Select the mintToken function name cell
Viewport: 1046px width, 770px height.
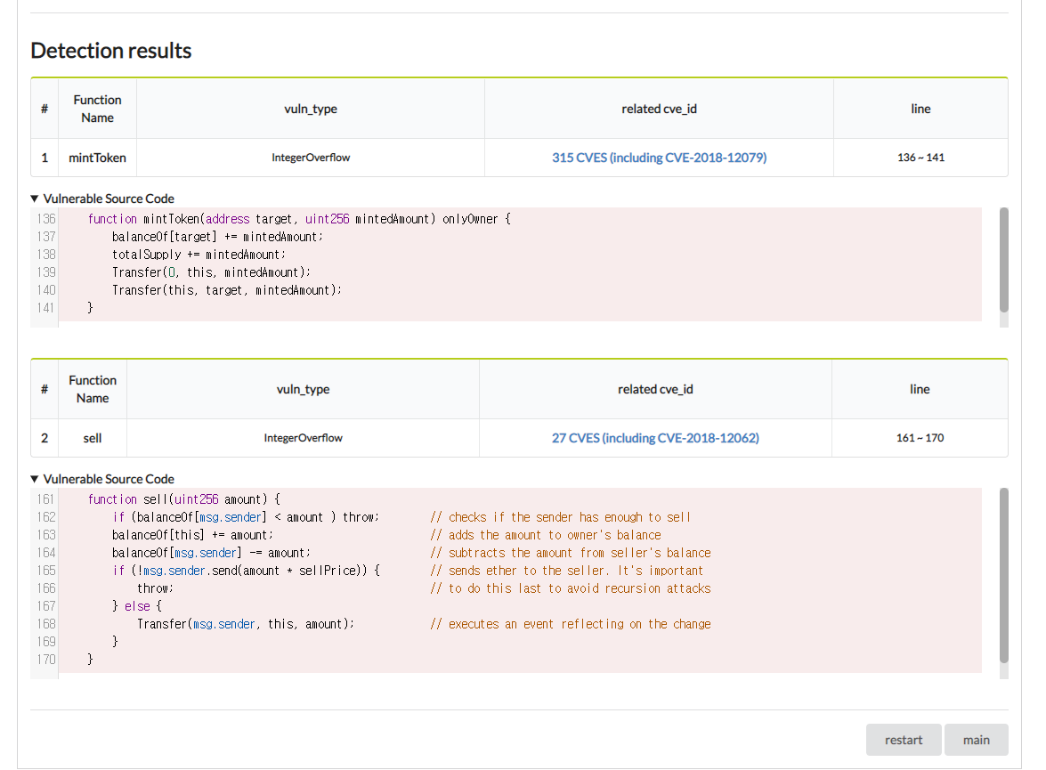[x=97, y=158]
